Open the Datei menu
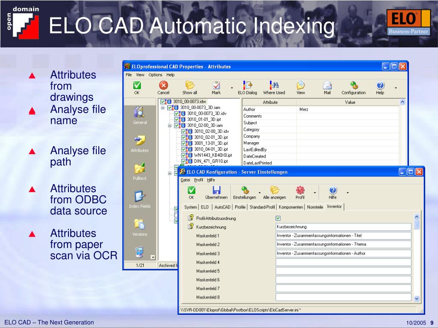 (x=185, y=180)
